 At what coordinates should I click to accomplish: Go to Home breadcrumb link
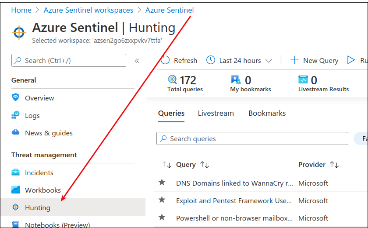click(21, 10)
